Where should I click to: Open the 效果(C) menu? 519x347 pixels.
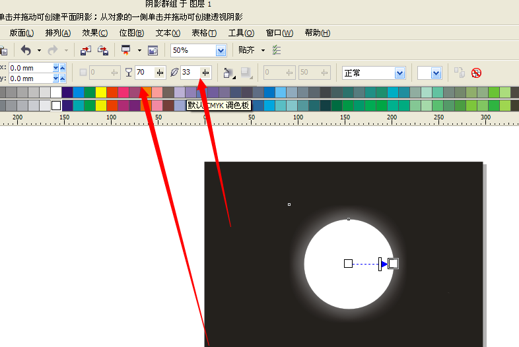(x=95, y=33)
